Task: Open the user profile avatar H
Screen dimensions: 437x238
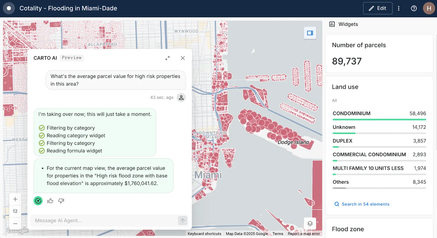Action: click(x=429, y=8)
